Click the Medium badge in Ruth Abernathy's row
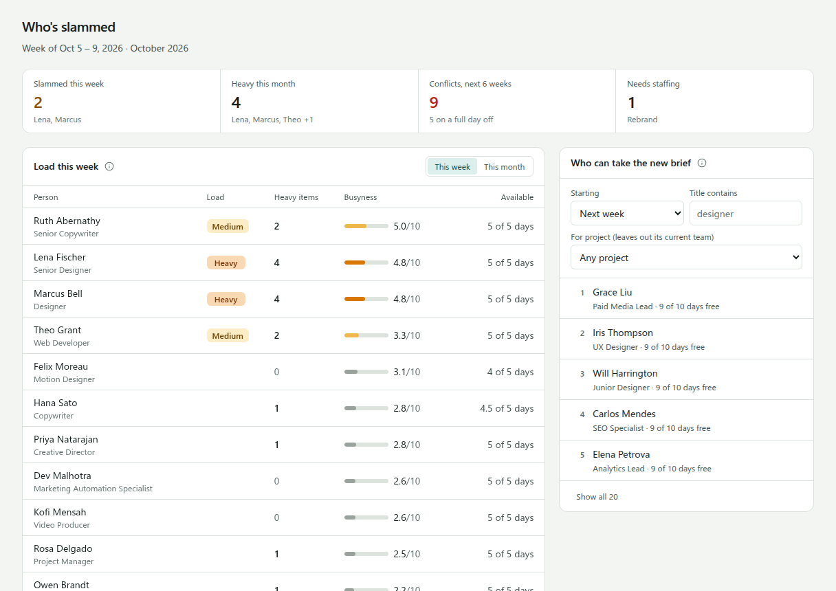The height and width of the screenshot is (591, 836). pos(228,226)
